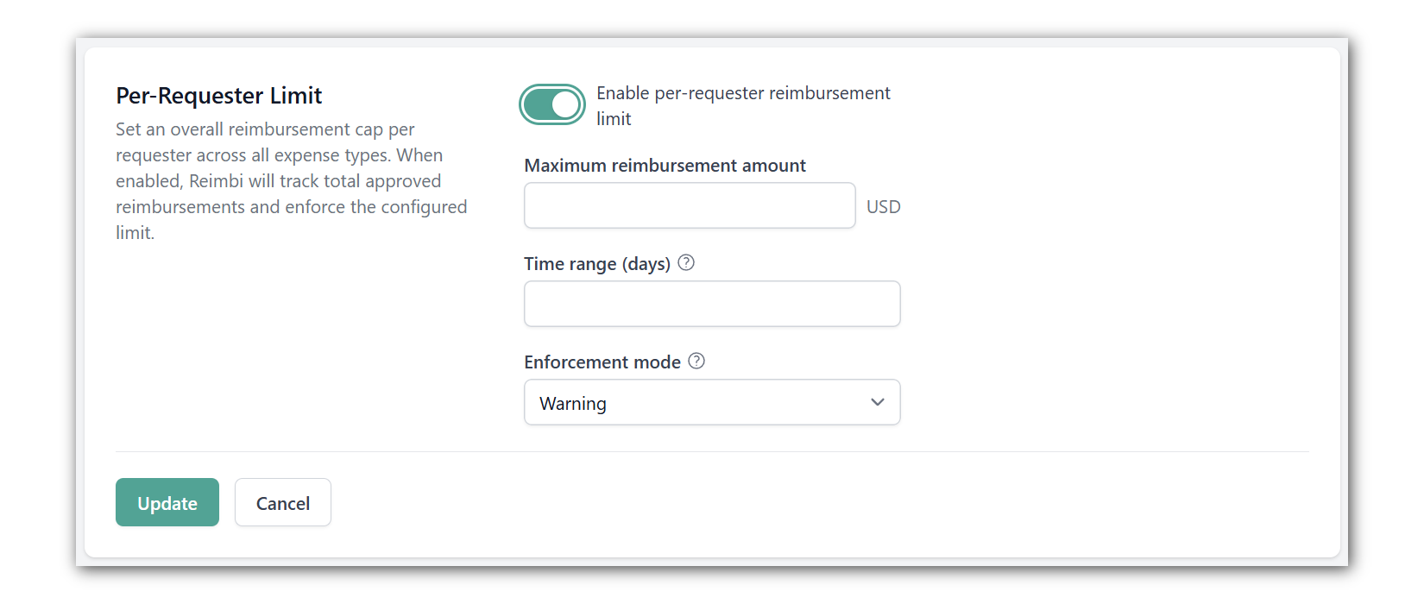Click the word 'limit' under the toggle label
This screenshot has width=1424, height=604.
pyautogui.click(x=614, y=119)
